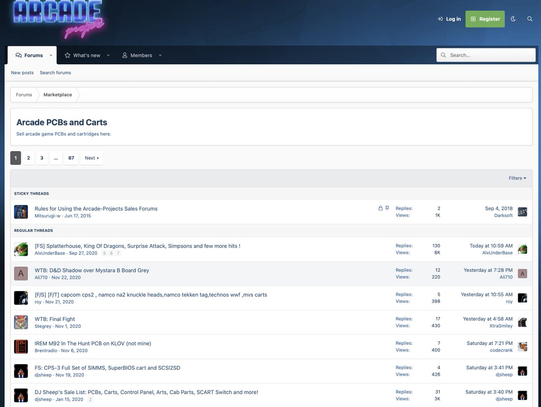Open Today at 10:59 AM latest post
This screenshot has width=541, height=407.
click(491, 246)
